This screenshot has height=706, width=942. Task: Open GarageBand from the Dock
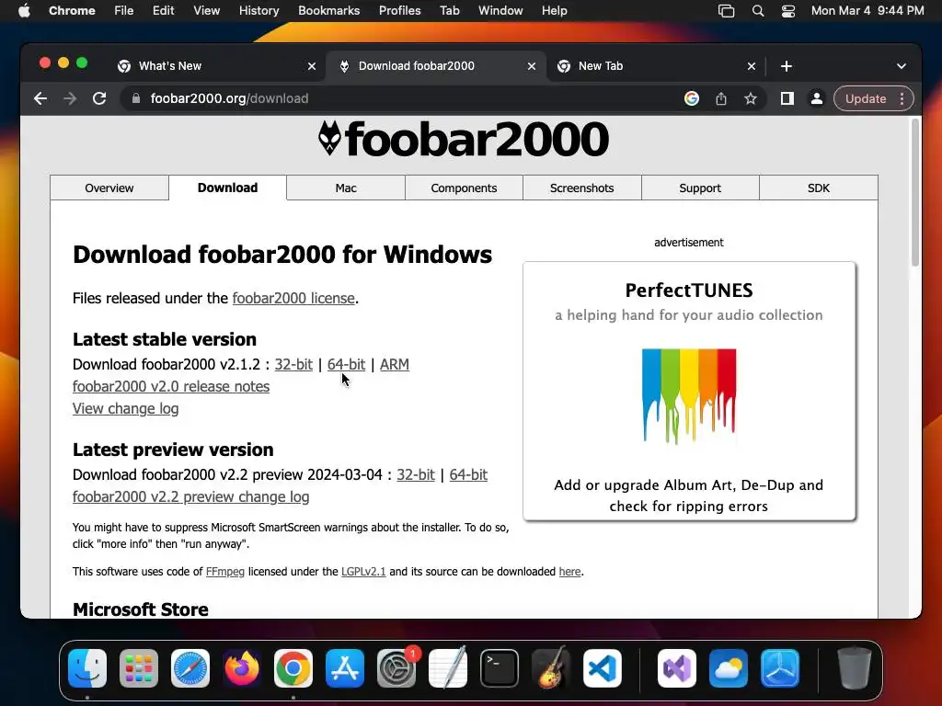click(551, 668)
